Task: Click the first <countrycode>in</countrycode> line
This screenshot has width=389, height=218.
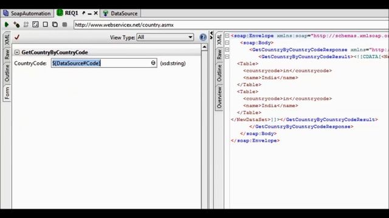Action: (x=287, y=71)
